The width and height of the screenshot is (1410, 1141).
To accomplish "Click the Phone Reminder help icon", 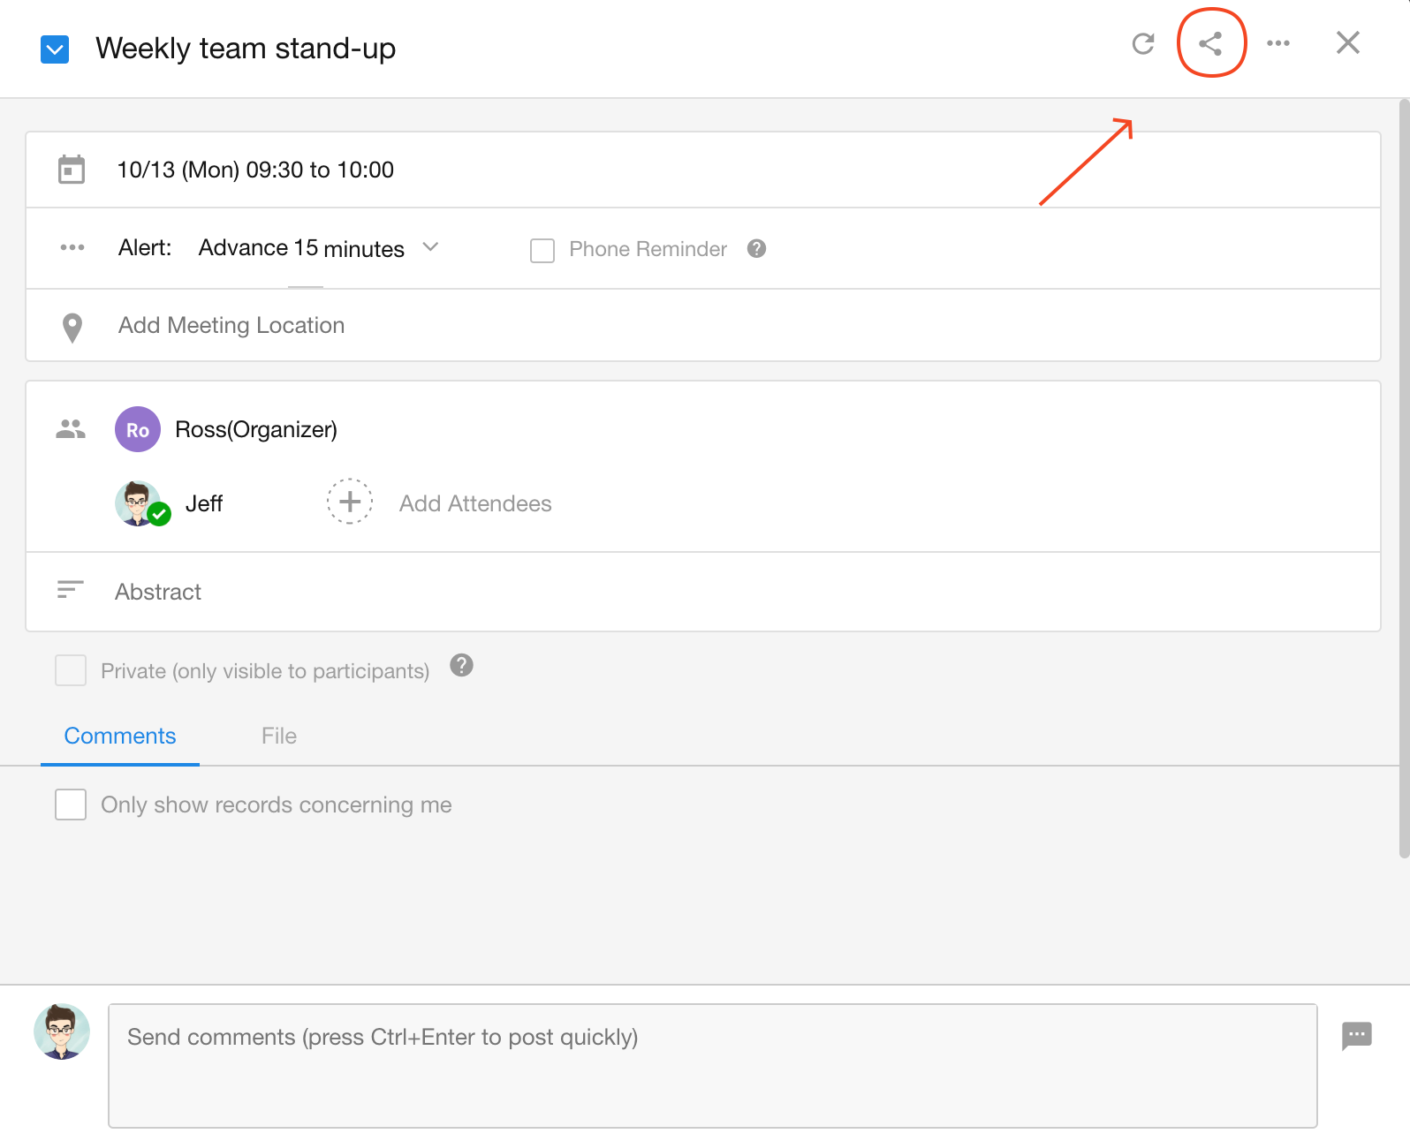I will point(756,249).
